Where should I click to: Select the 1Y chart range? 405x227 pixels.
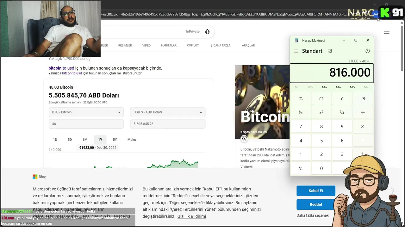click(x=100, y=140)
